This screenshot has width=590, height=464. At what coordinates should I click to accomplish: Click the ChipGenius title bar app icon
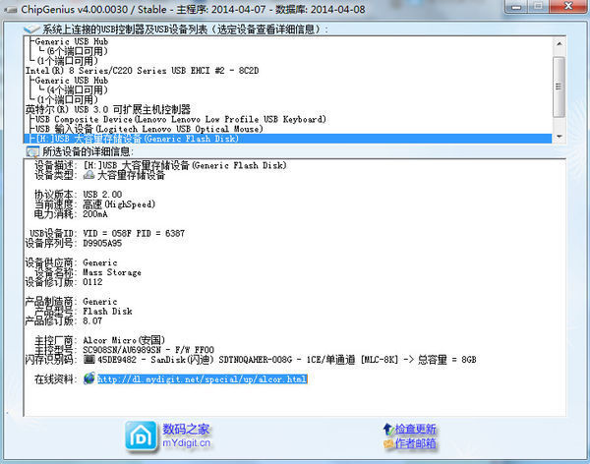[x=10, y=10]
